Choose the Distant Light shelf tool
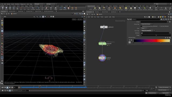This screenshot has width=172, height=97. coord(120,8)
